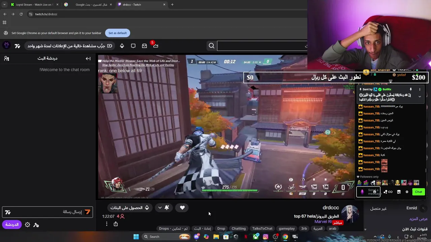This screenshot has height=242, width=431.
Task: Expand the pinned BotRix message chevron
Action: click(x=420, y=96)
